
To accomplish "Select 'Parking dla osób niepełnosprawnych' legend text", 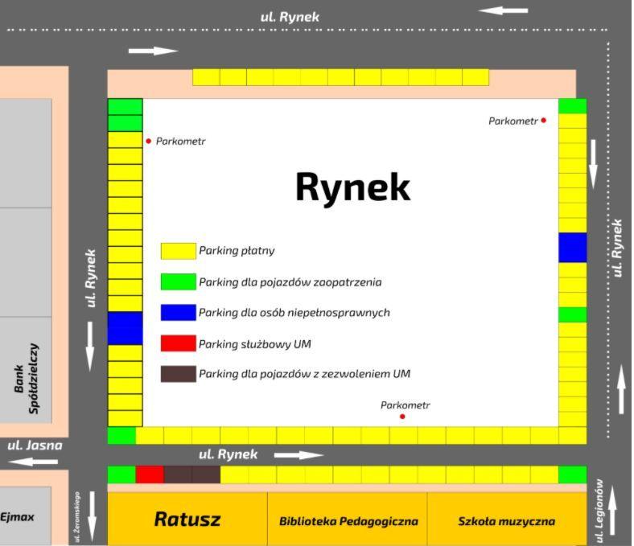I will tap(294, 313).
